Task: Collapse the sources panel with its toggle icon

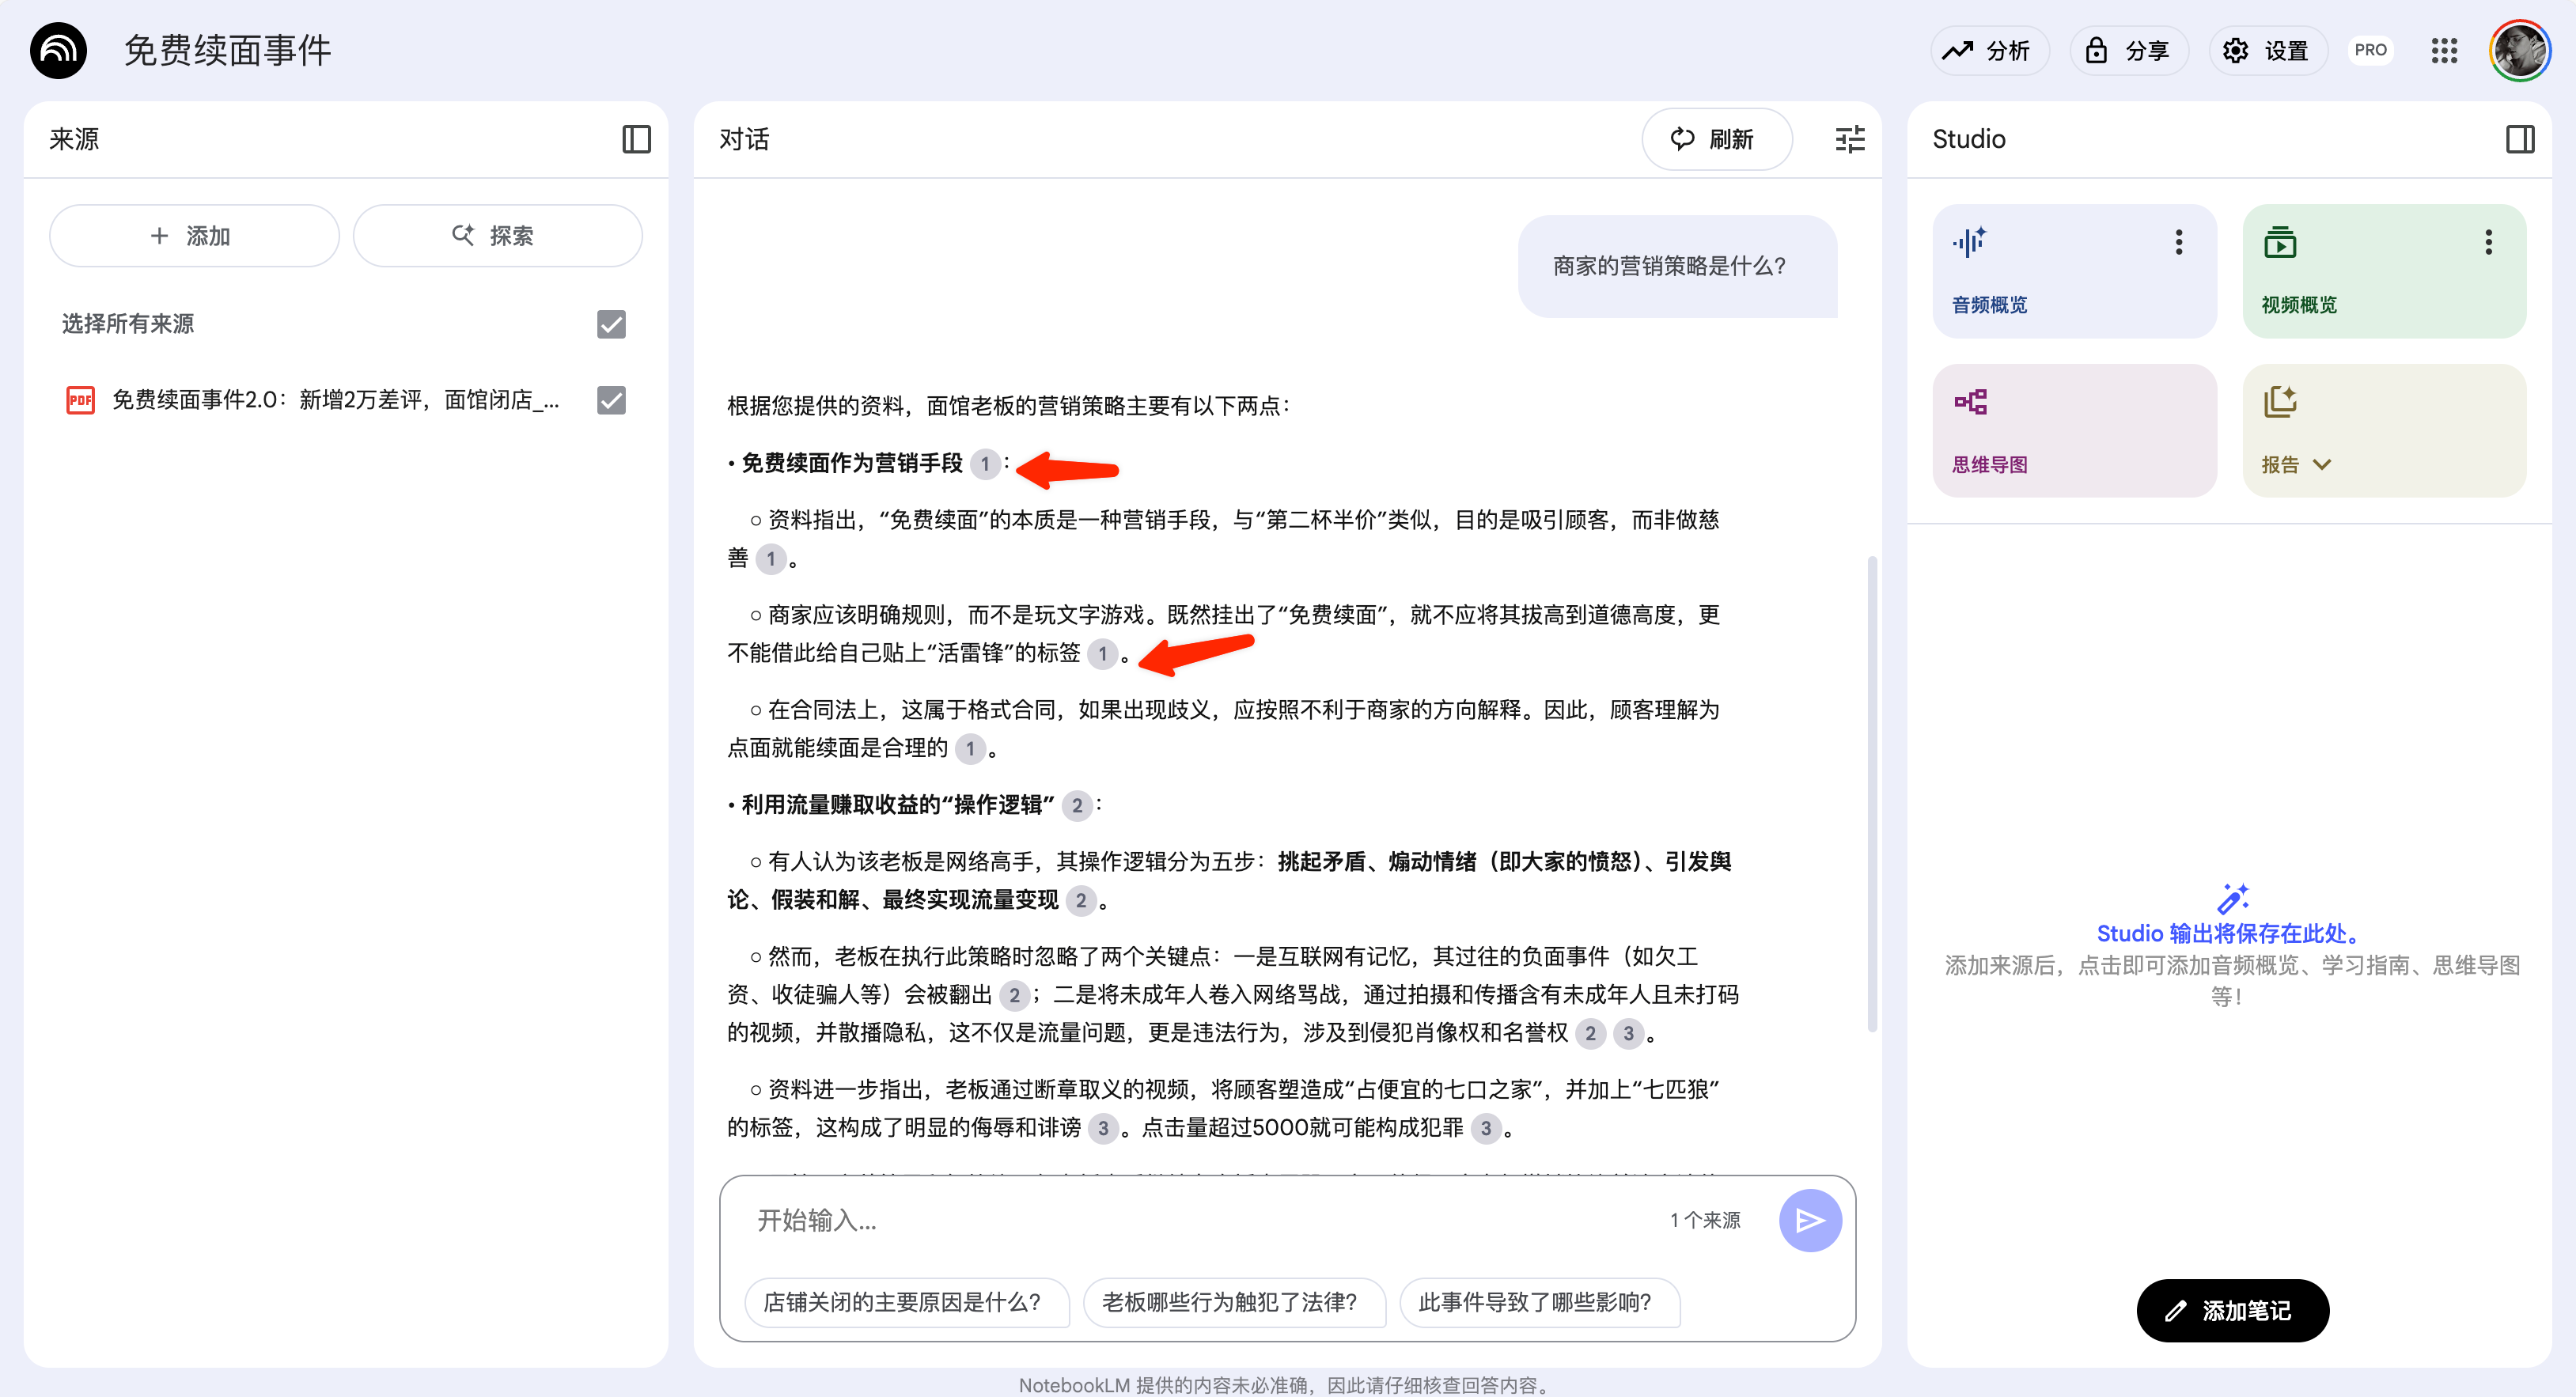Action: tap(636, 139)
